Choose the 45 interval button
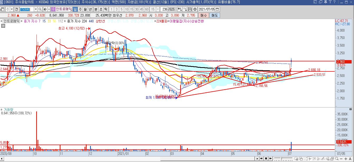 pos(142,9)
